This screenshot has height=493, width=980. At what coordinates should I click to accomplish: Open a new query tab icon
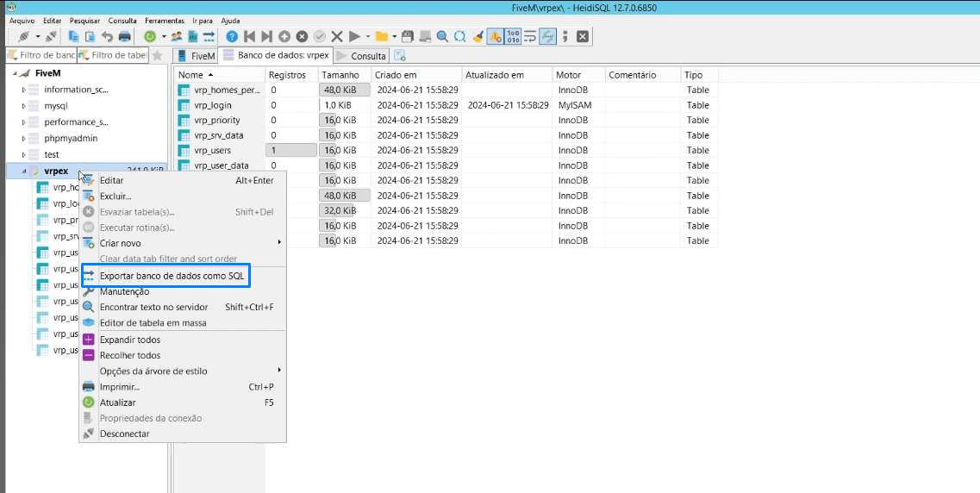pos(399,55)
